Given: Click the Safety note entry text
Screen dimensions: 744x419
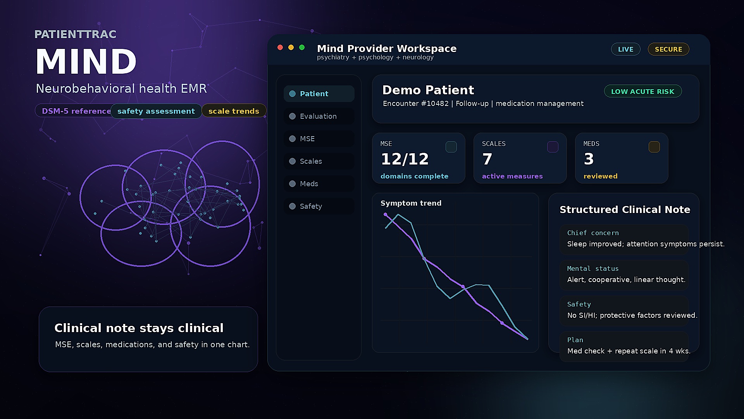Looking at the screenshot, I should pos(632,315).
